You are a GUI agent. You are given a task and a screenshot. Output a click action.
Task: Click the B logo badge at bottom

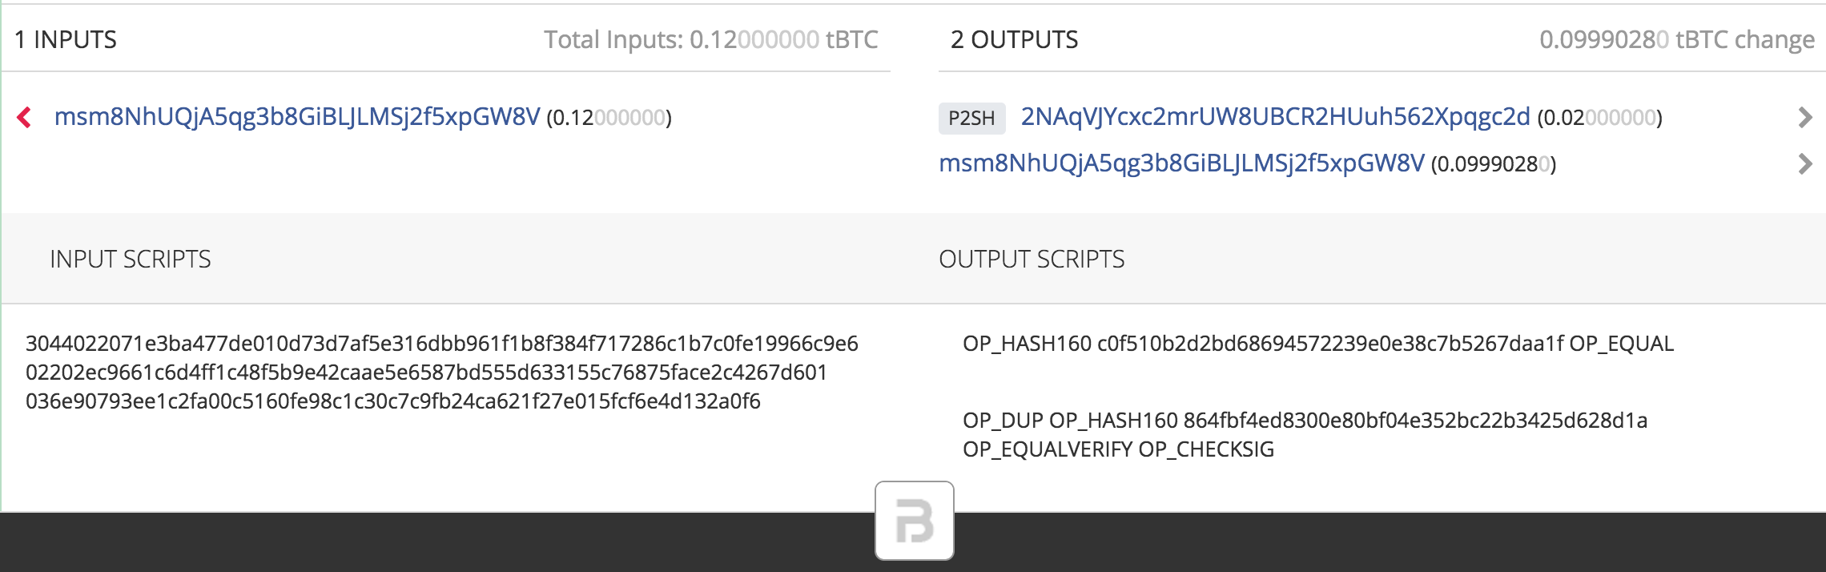915,521
